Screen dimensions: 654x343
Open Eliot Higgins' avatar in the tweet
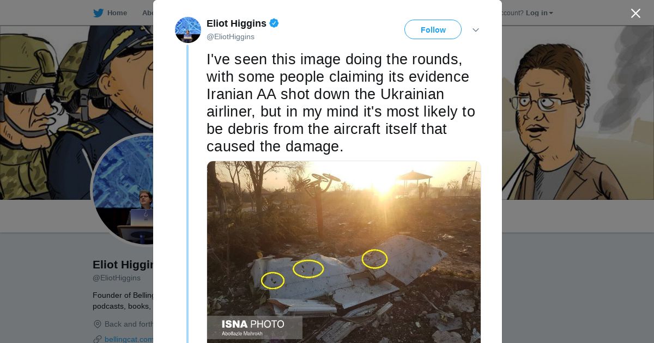point(188,30)
